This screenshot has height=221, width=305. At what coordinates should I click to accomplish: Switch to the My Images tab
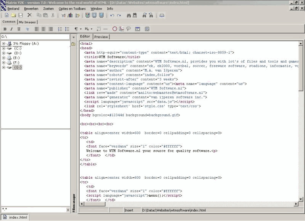pyautogui.click(x=27, y=22)
